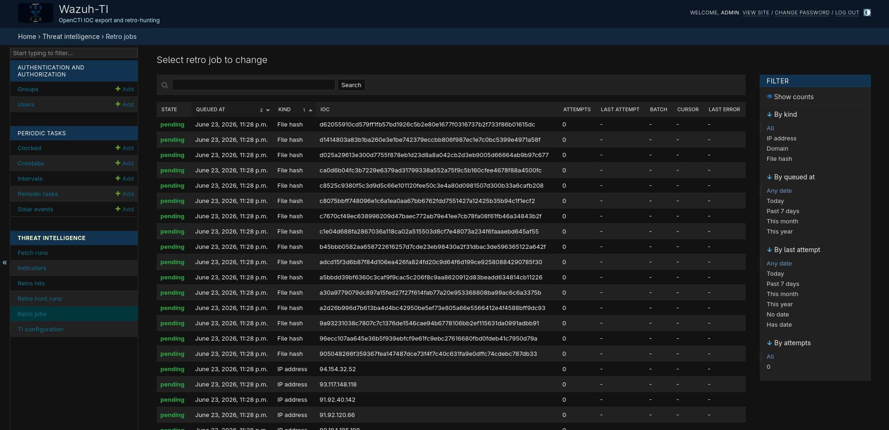Viewport: 889px width, 430px height.
Task: Toggle the light/dark theme icon
Action: [x=867, y=13]
